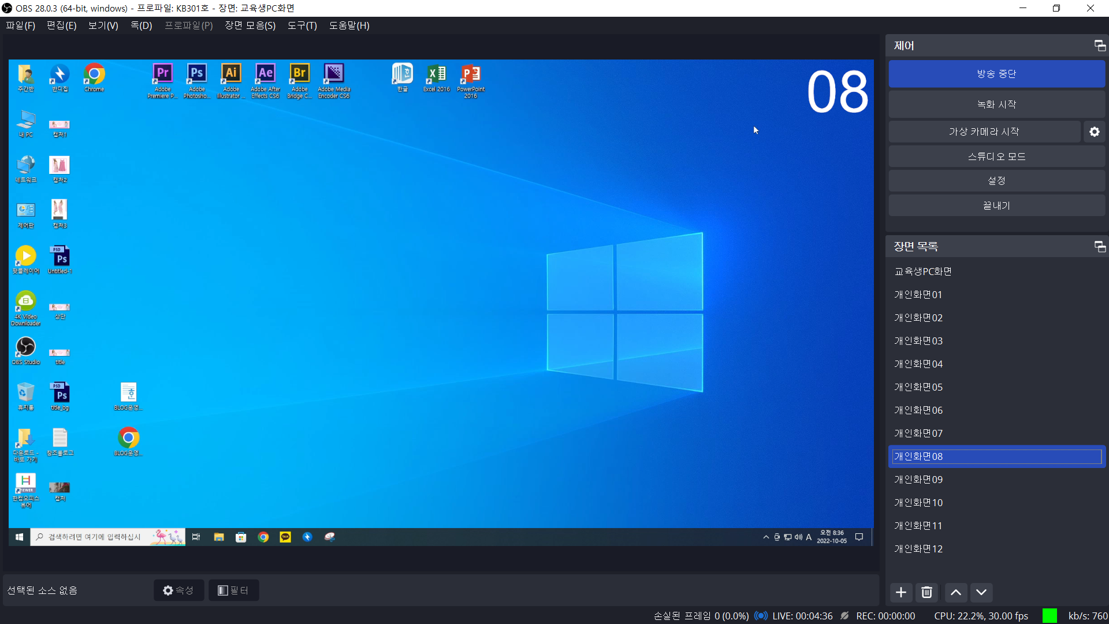Expand the 도구(T) tools menu
This screenshot has height=624, width=1109.
coord(302,25)
